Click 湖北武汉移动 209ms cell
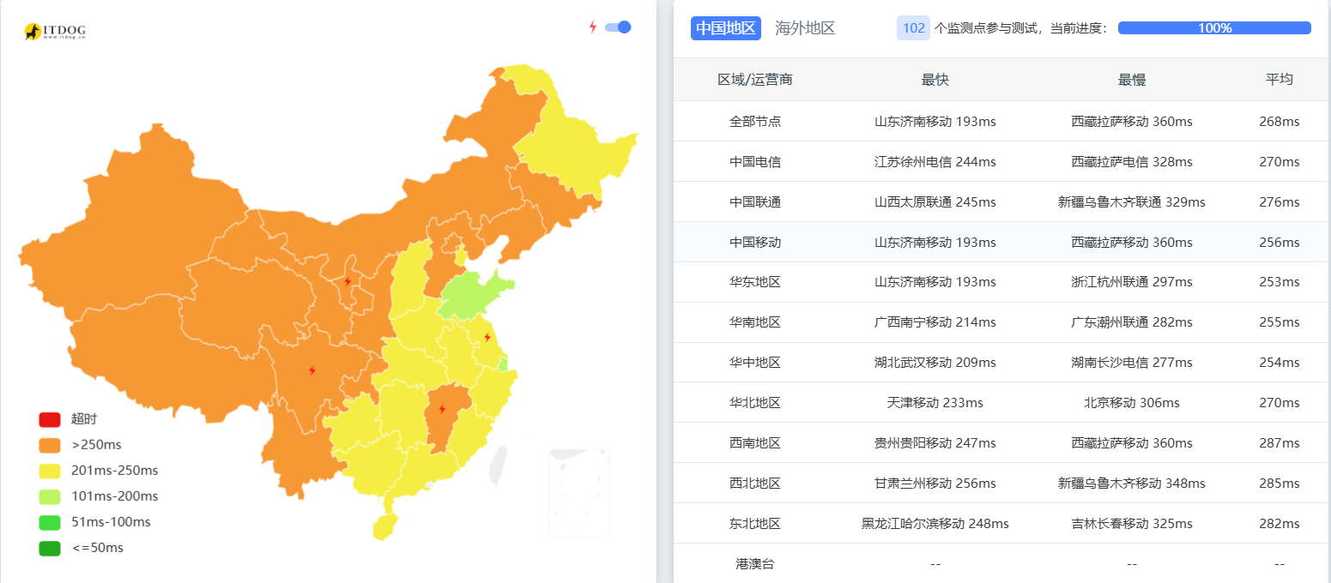Image resolution: width=1331 pixels, height=583 pixels. point(935,363)
